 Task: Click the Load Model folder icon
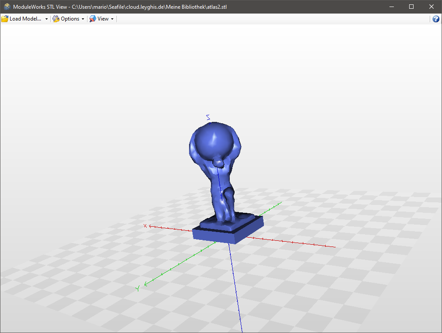tap(5, 19)
